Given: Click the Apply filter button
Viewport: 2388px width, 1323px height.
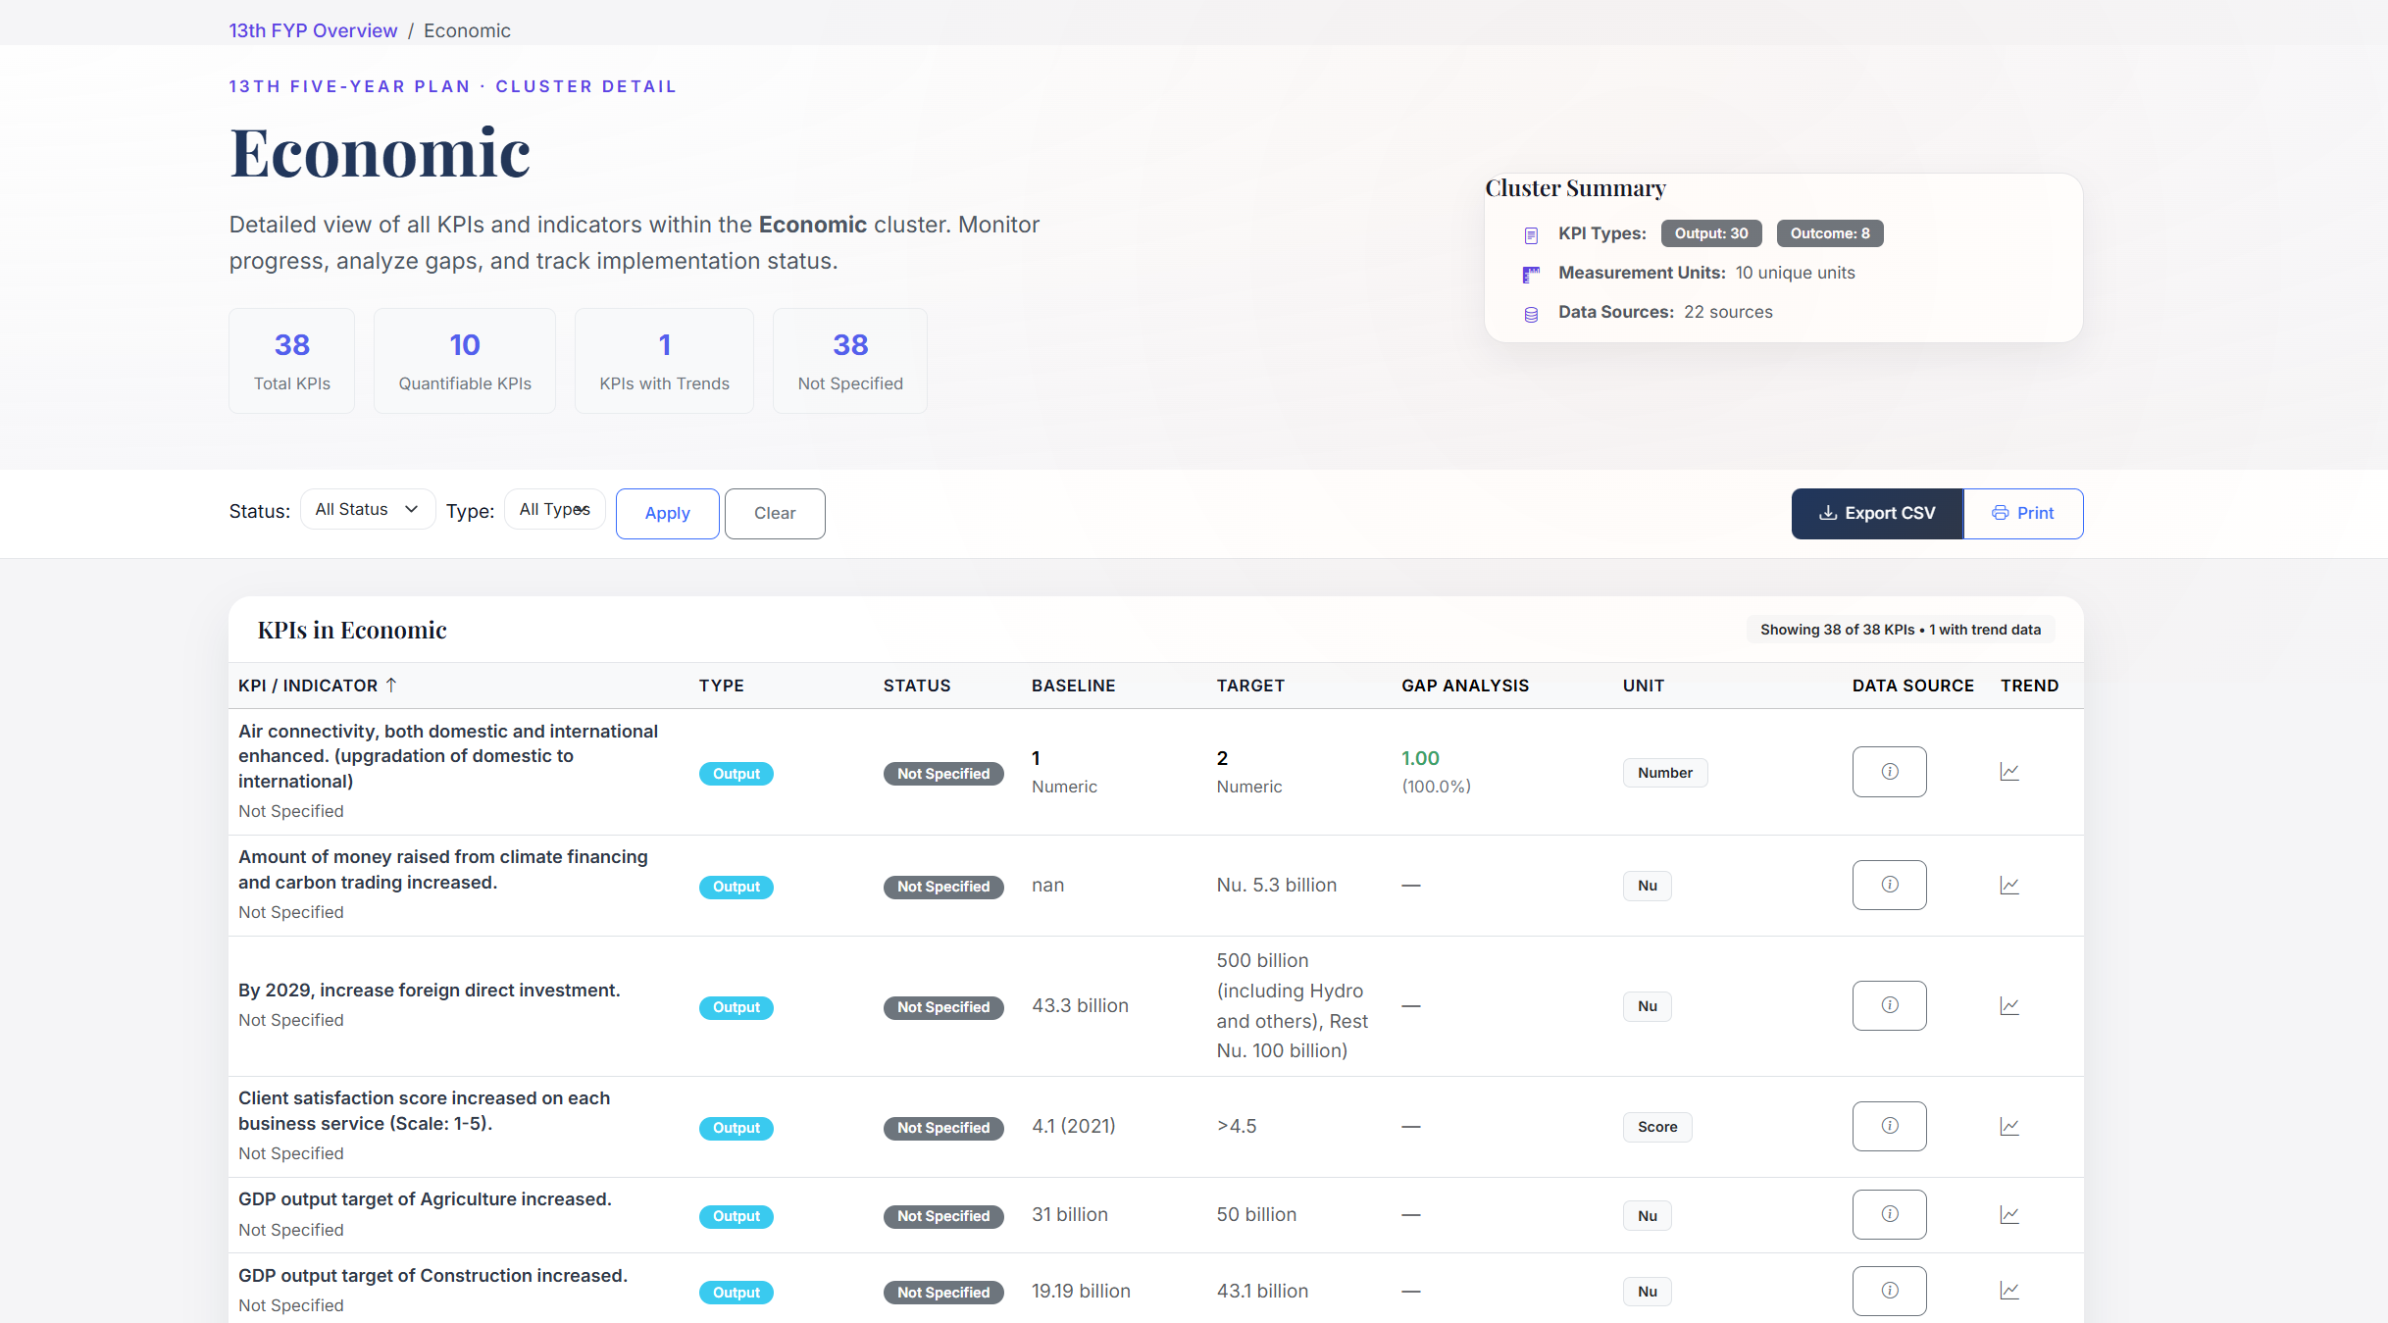Looking at the screenshot, I should [667, 513].
